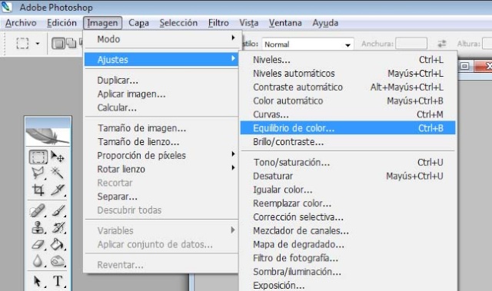This screenshot has height=291, width=492.
Task: Click the feather logo atop the toolbox
Action: point(48,137)
